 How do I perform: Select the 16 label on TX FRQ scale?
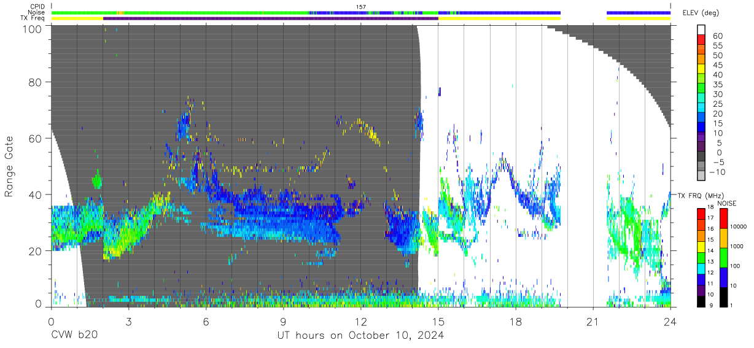click(x=710, y=228)
